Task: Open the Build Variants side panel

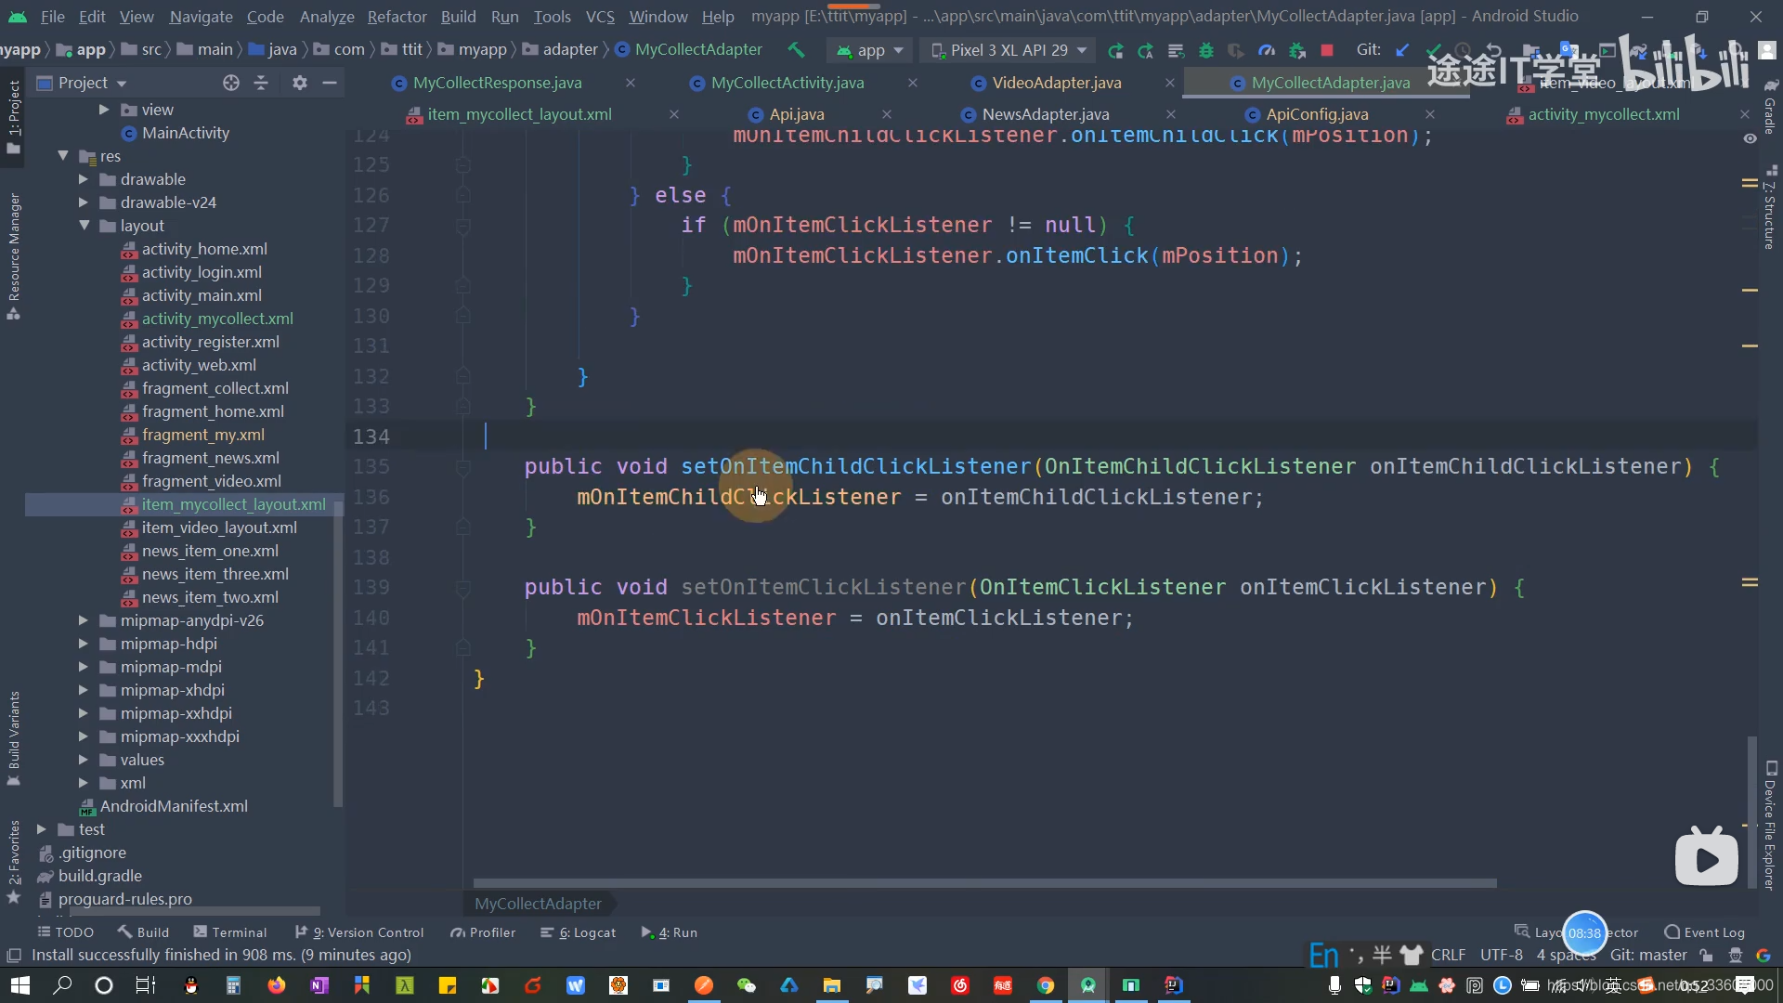Action: coord(13,738)
